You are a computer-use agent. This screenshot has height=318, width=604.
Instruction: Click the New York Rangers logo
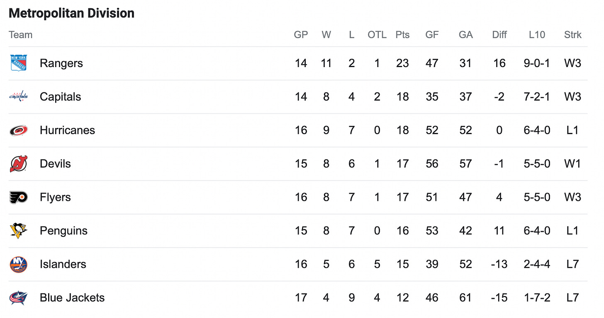pos(19,63)
